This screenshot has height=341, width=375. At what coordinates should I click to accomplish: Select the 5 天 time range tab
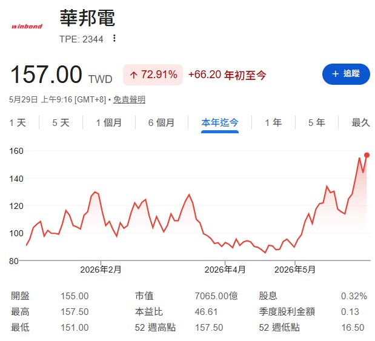click(61, 123)
